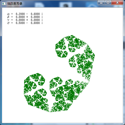Screen dimensions: 125x125
Task: Select the β real value 0.0000
Action: click(x=20, y=17)
